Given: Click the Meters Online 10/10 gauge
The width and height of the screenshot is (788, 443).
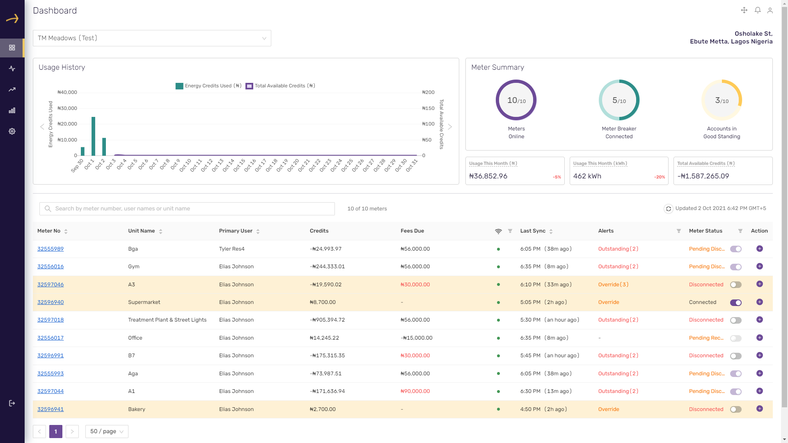Looking at the screenshot, I should [x=516, y=100].
